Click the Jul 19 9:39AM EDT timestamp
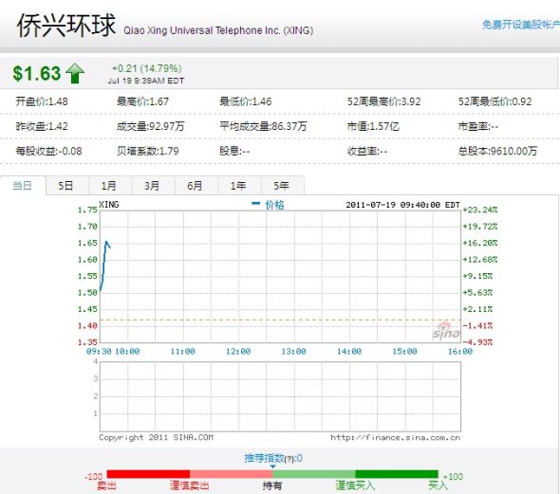This screenshot has width=560, height=494. point(146,81)
